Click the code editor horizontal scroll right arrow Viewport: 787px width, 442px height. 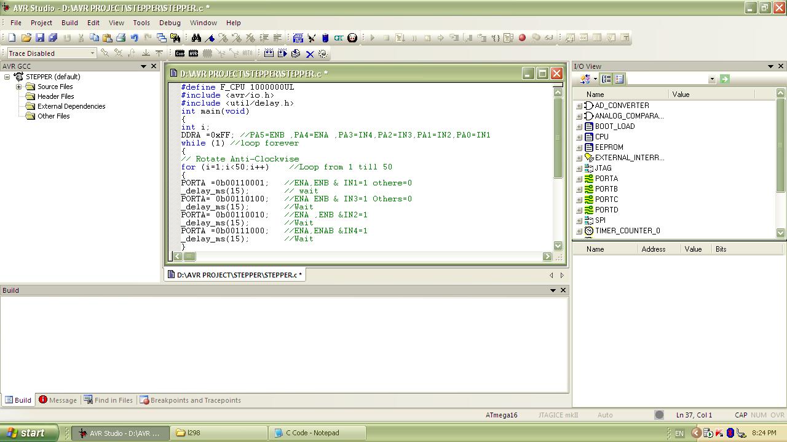tap(547, 257)
